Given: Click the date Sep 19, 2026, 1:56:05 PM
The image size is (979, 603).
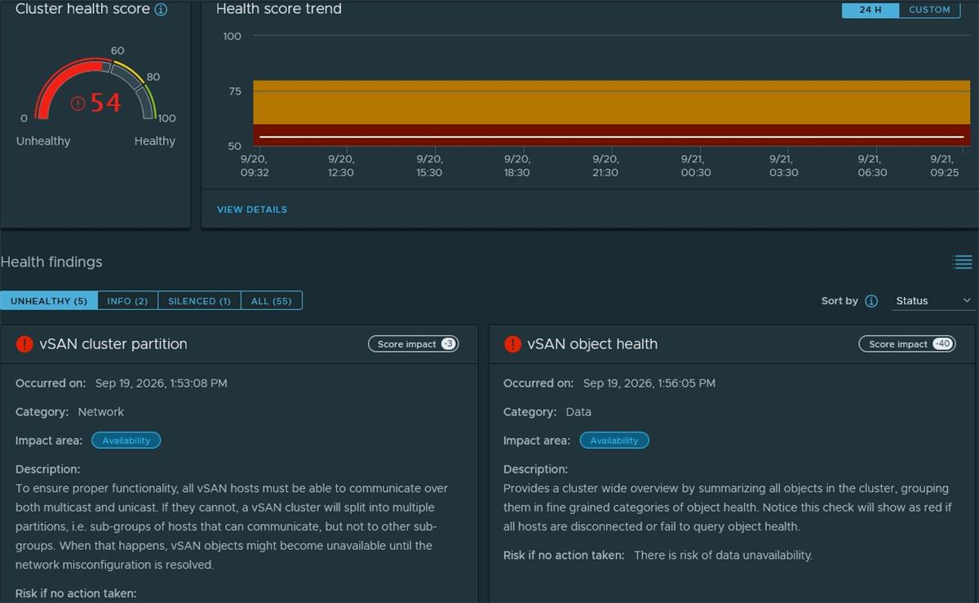Looking at the screenshot, I should (x=649, y=384).
